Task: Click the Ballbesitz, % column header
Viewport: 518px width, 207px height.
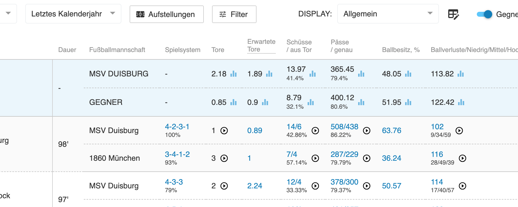Action: coord(400,50)
